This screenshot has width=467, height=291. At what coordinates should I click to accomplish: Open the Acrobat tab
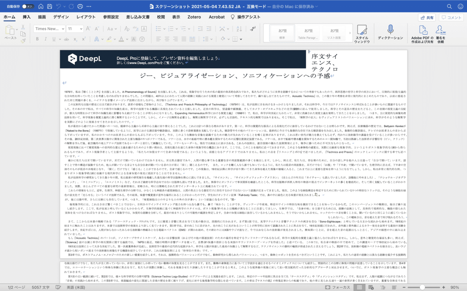click(217, 17)
